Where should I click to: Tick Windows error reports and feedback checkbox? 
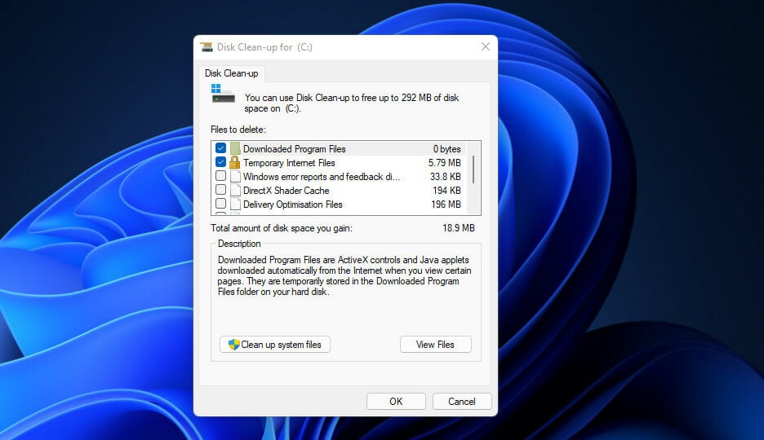coord(220,175)
